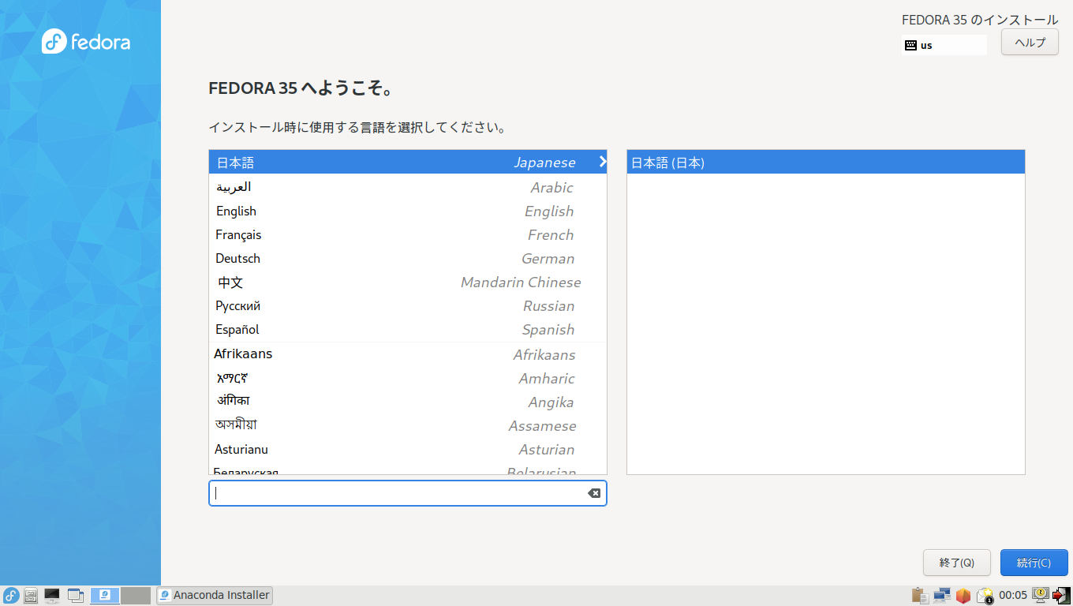Select the Arabic language row
Image resolution: width=1073 pixels, height=606 pixels.
click(408, 187)
